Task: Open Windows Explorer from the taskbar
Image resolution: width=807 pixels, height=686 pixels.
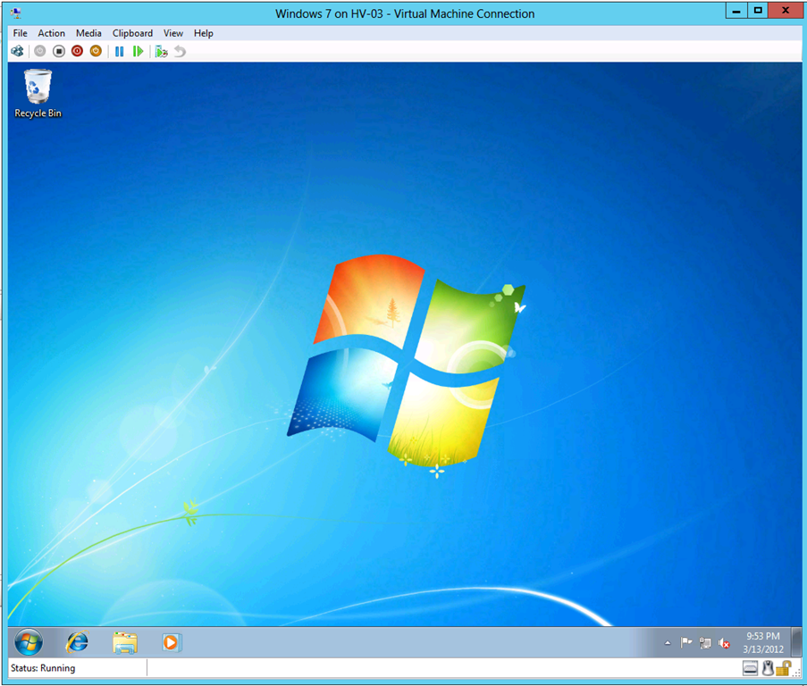Action: click(124, 643)
